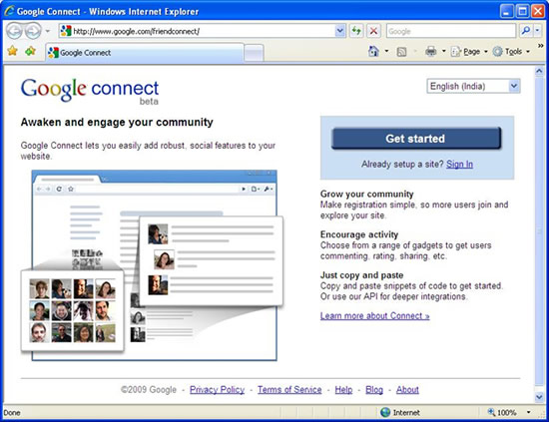Click the scrollbar down arrow
Image resolution: width=549 pixels, height=422 pixels.
coord(539,397)
